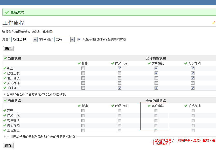The height and width of the screenshot is (152, 216).
Task: Click the pencil edit icon beside 工作流程 heading
Action: (213, 23)
